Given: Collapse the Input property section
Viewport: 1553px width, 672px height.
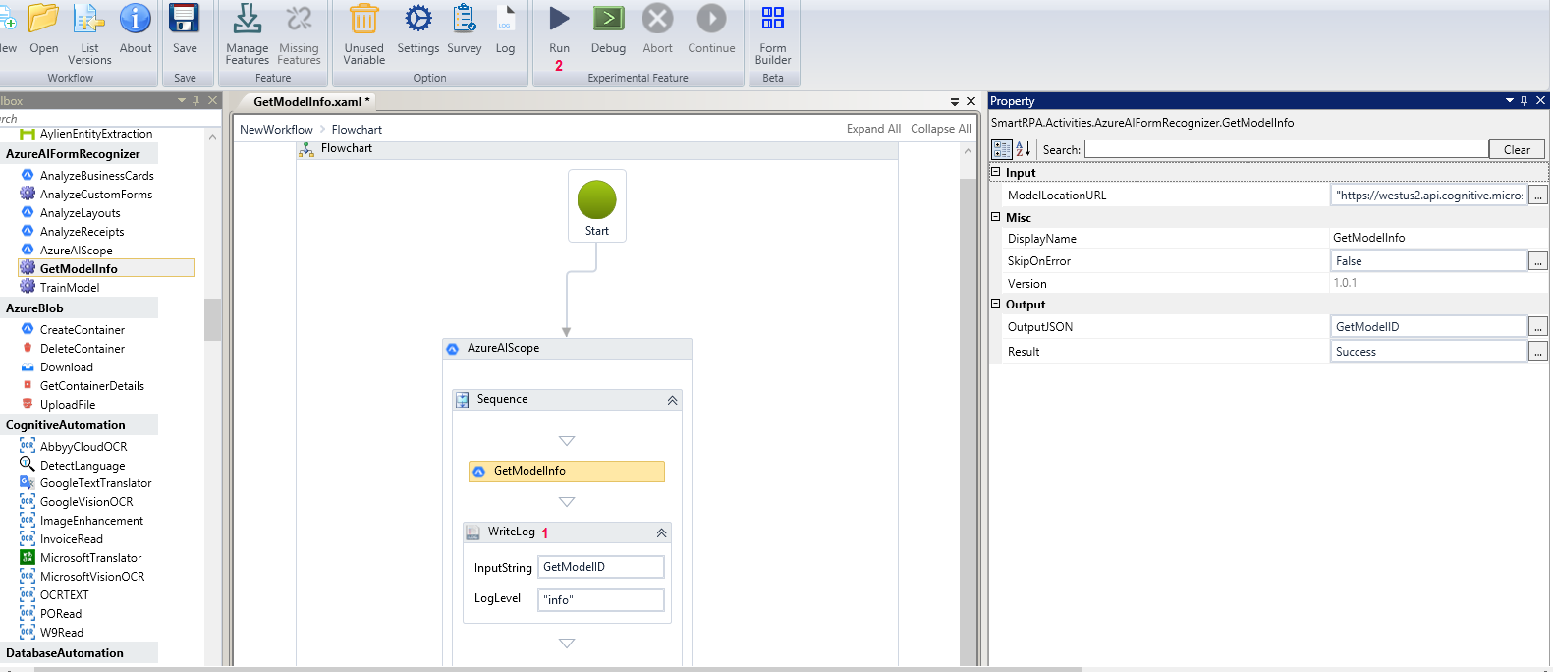Looking at the screenshot, I should point(995,172).
